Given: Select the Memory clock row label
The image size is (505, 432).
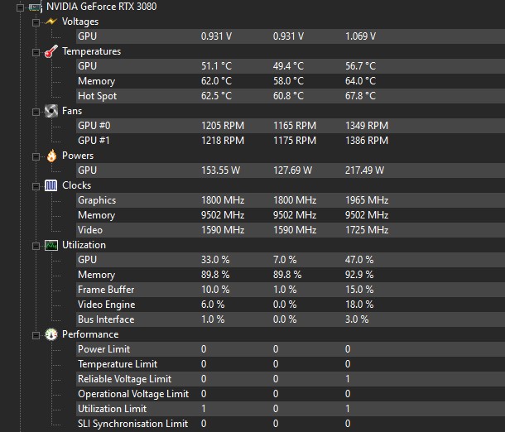Looking at the screenshot, I should [96, 215].
